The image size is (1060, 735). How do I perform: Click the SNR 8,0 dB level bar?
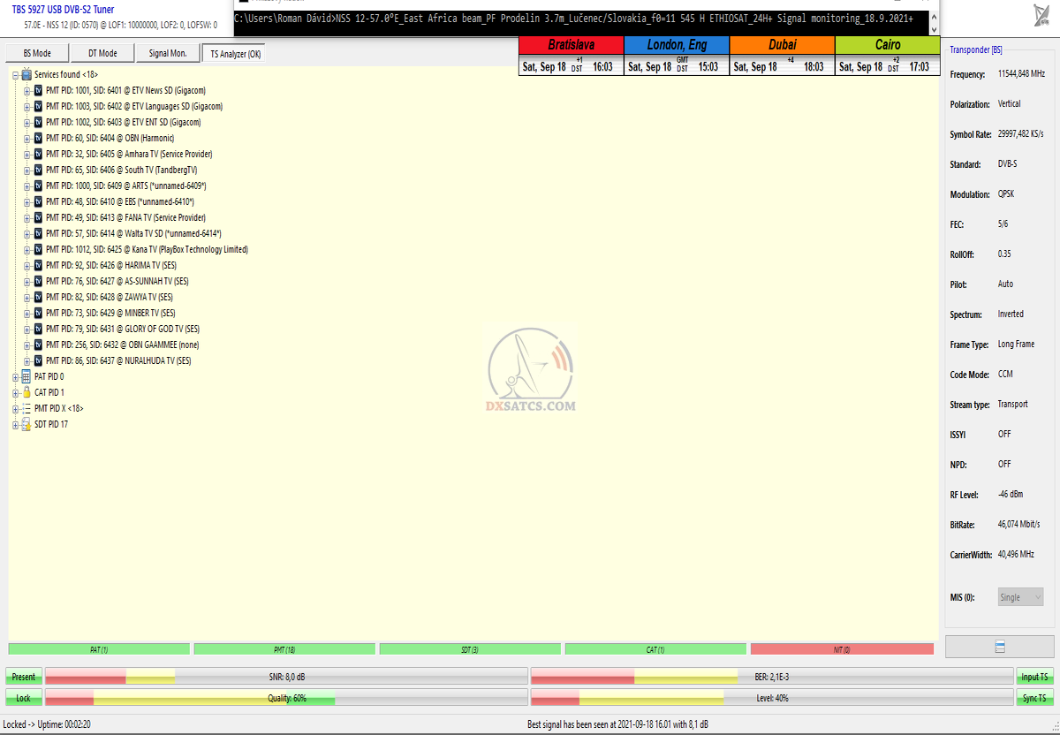click(x=286, y=677)
